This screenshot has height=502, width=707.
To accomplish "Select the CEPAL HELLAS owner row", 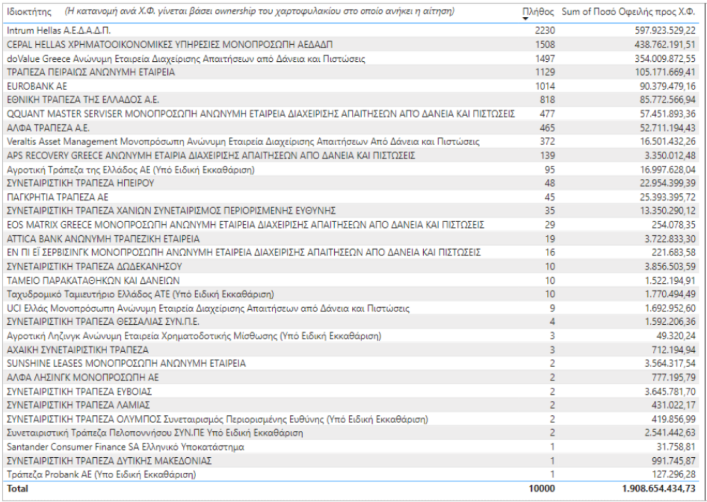I will (170, 45).
